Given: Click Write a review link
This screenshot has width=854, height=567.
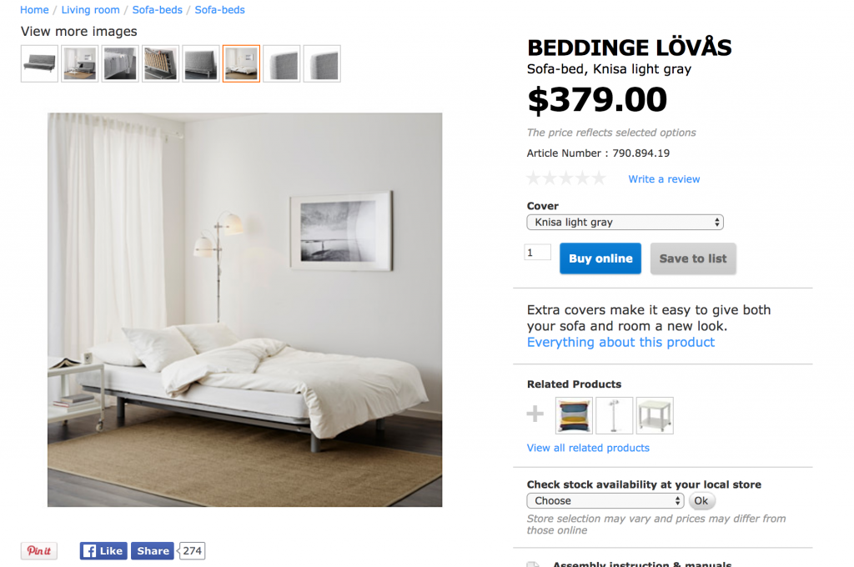Looking at the screenshot, I should (664, 179).
